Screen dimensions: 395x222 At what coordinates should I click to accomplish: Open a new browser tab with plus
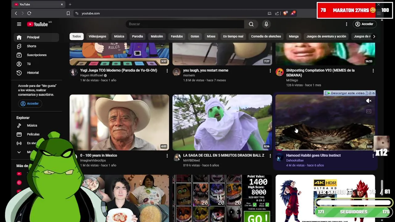pos(70,4)
